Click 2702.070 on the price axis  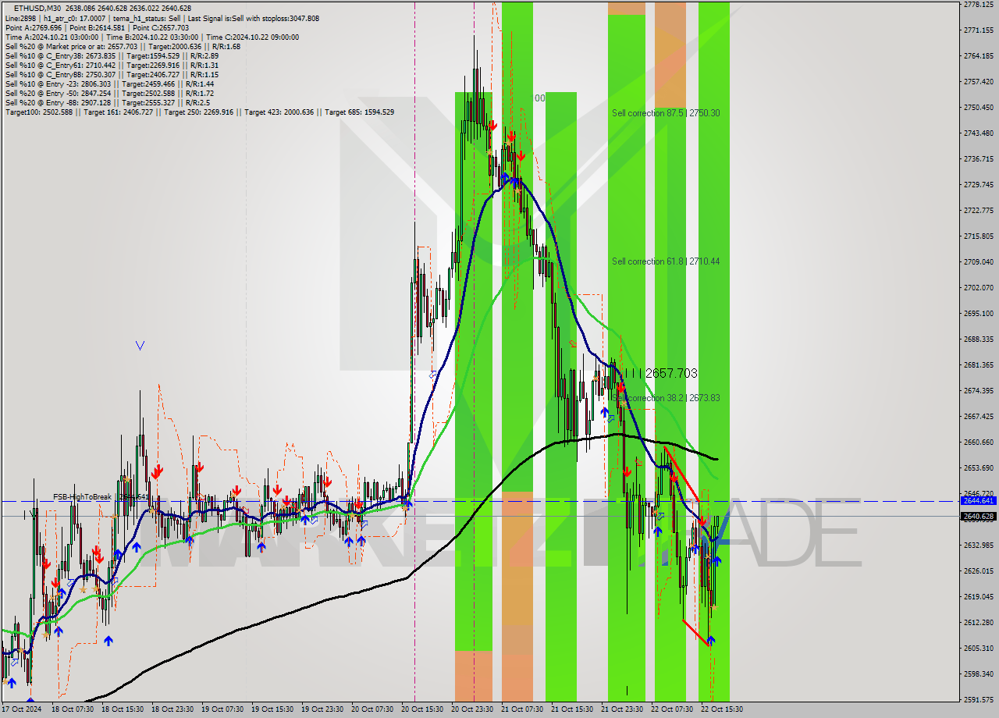(979, 287)
